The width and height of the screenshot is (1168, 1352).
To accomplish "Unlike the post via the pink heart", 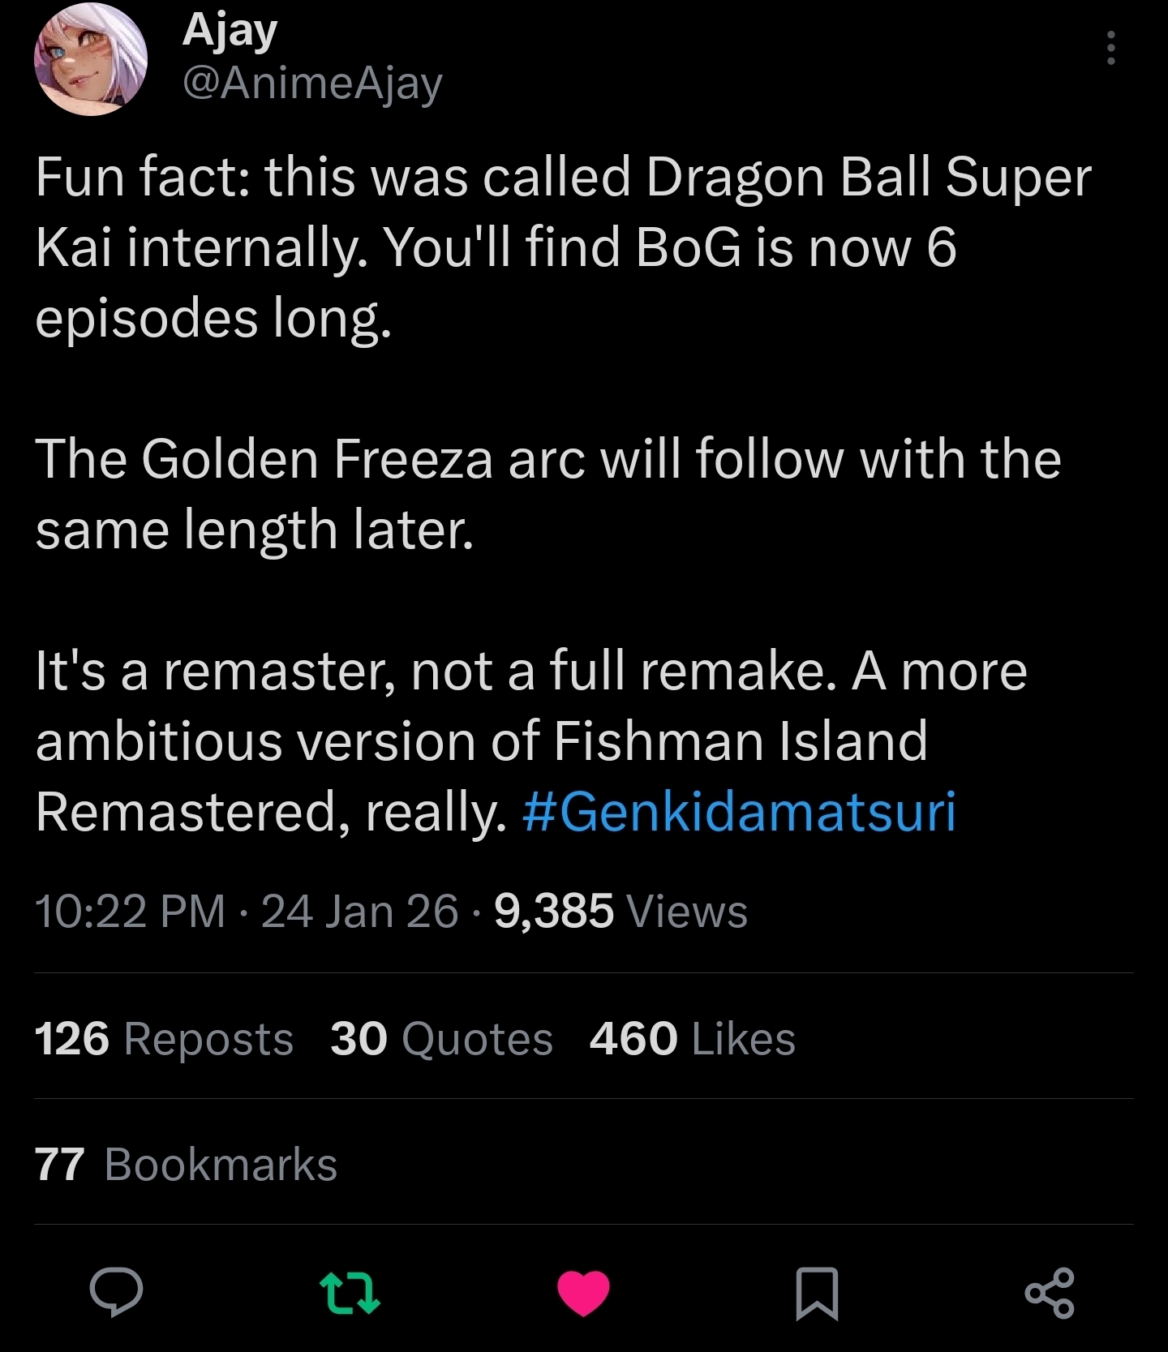I will click(583, 1292).
